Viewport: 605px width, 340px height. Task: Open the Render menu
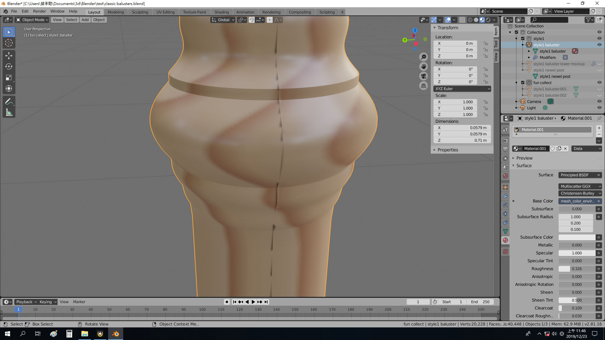pyautogui.click(x=39, y=11)
